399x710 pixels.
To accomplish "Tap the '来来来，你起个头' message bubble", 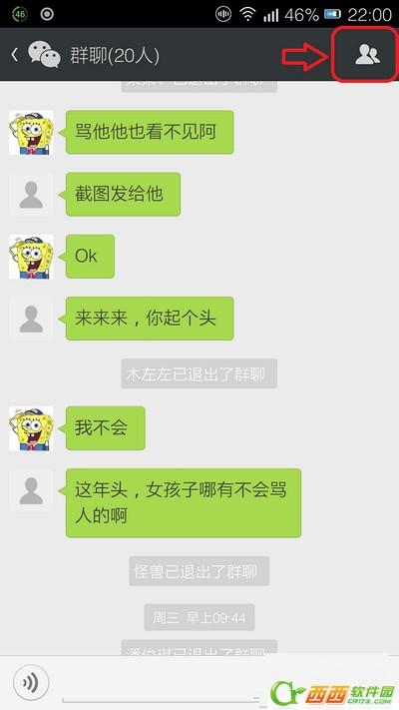I will coord(150,319).
